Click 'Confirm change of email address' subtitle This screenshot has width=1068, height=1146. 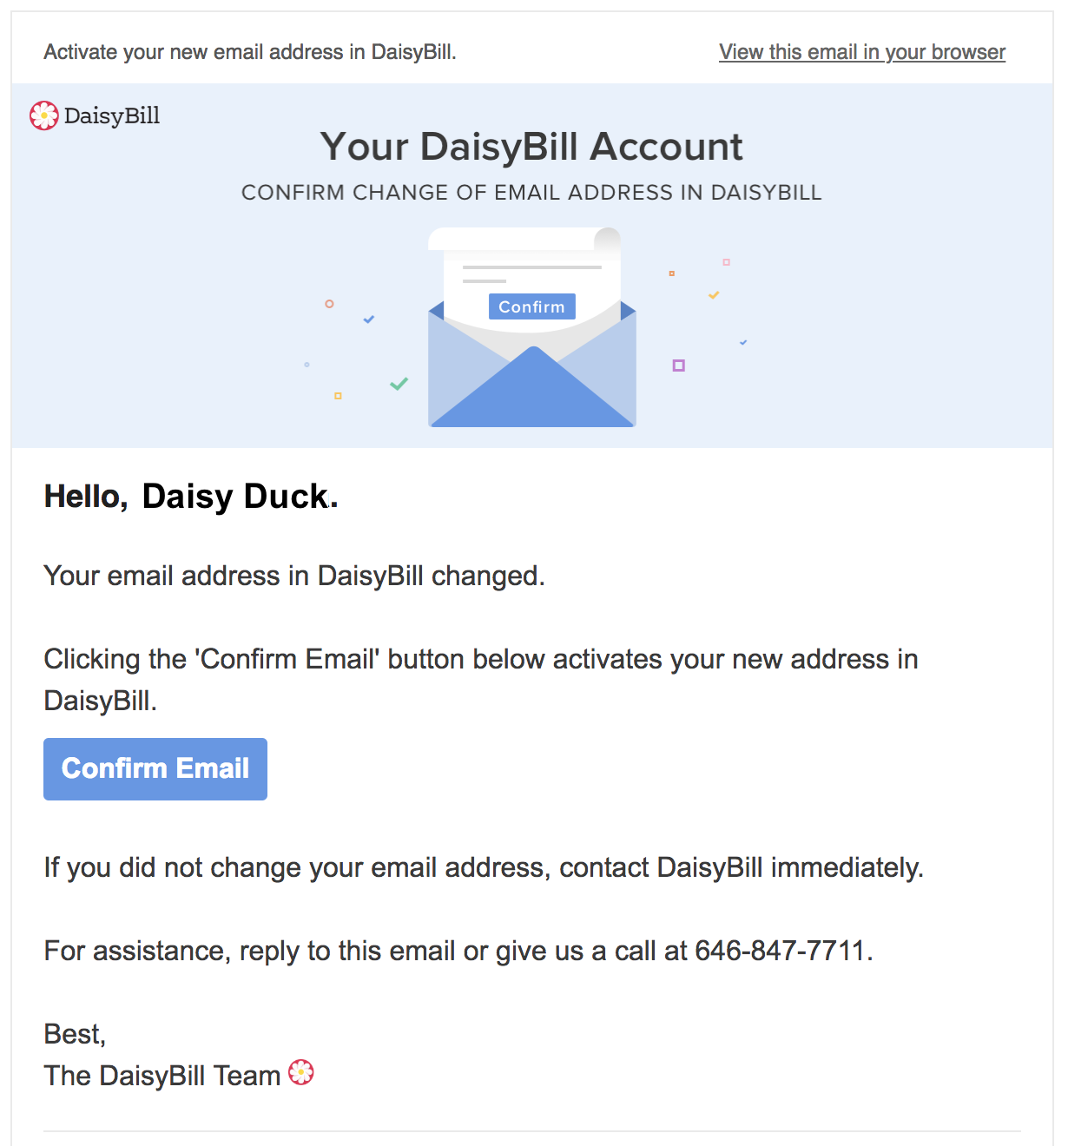coord(531,193)
